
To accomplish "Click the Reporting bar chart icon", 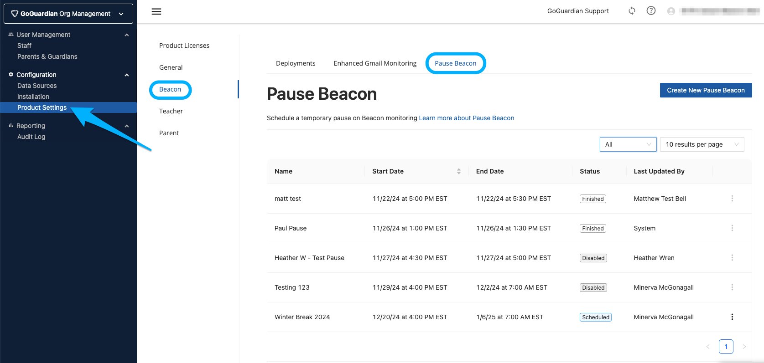I will [11, 125].
